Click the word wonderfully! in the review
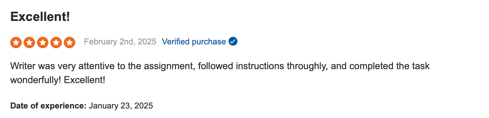 (36, 80)
